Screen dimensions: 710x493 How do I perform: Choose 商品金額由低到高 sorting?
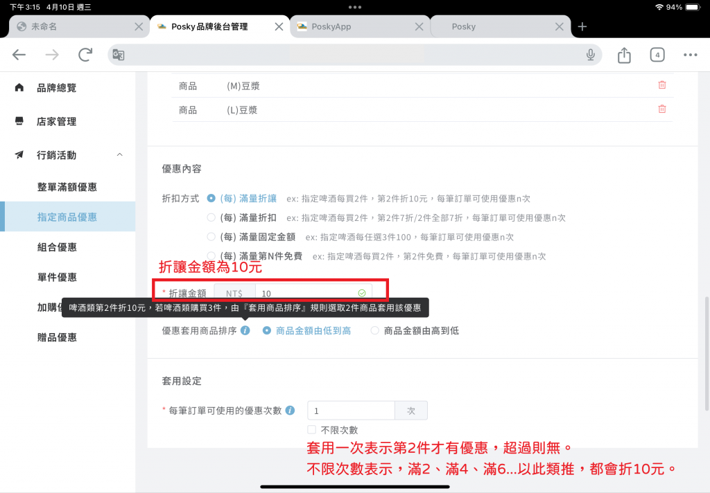pyautogui.click(x=267, y=330)
